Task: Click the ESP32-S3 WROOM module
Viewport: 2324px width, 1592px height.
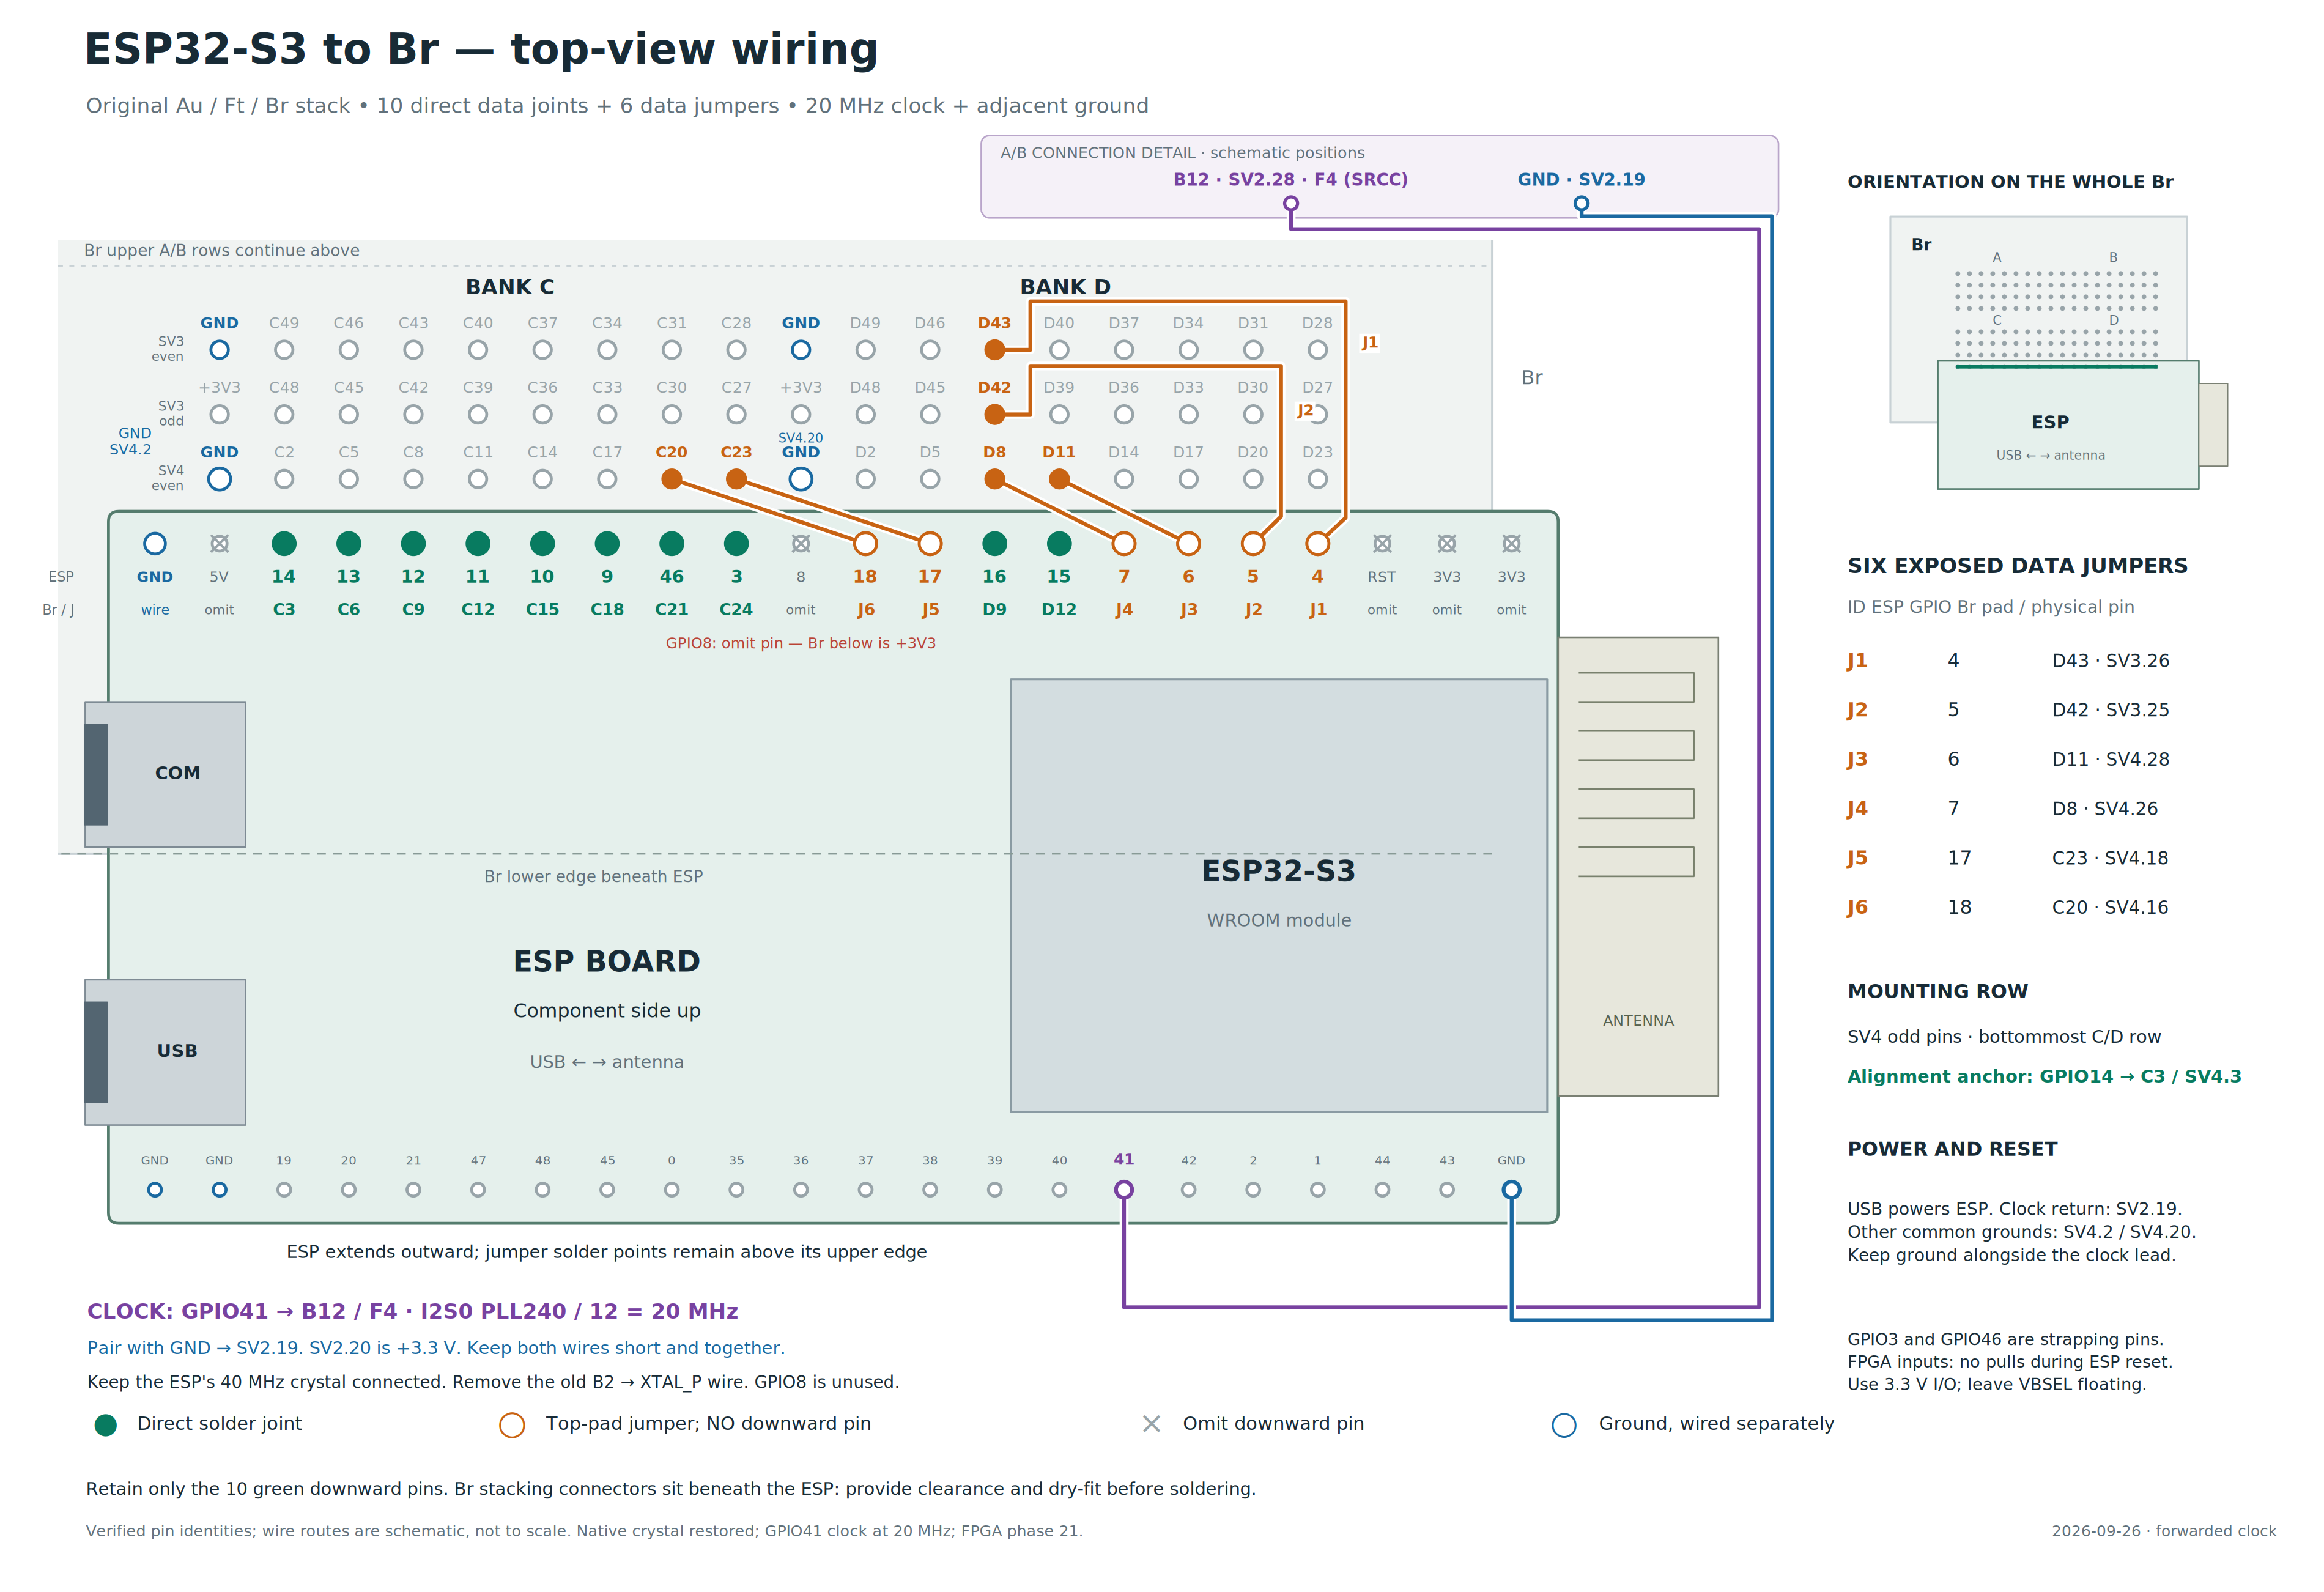Action: coord(1278,896)
